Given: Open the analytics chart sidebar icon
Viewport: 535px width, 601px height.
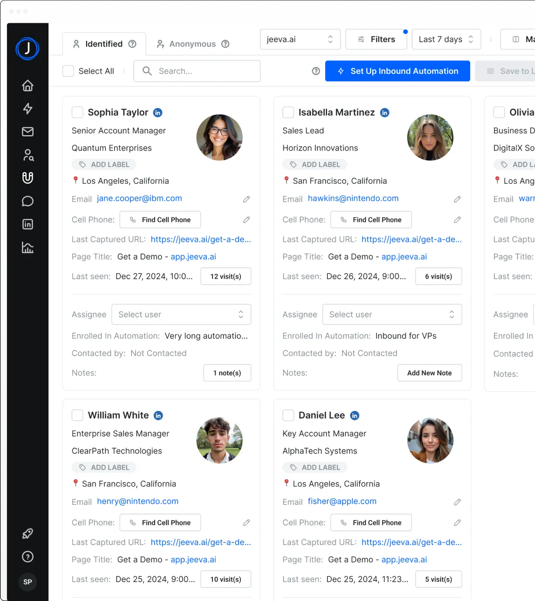Looking at the screenshot, I should point(28,248).
